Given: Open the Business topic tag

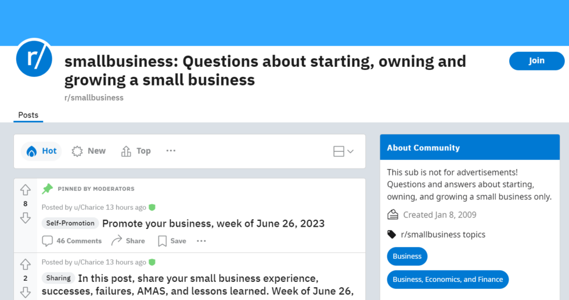Looking at the screenshot, I should point(407,256).
